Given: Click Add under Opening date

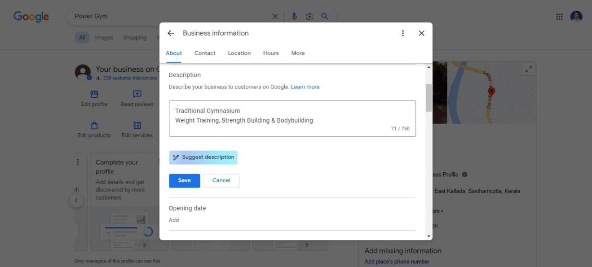Looking at the screenshot, I should [174, 220].
